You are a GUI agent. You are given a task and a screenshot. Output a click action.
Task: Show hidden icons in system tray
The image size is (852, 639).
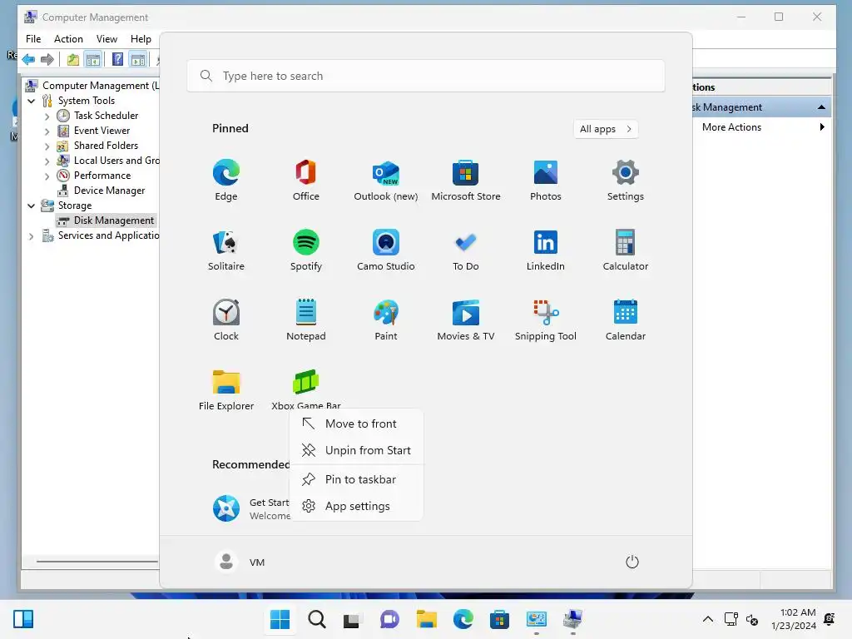[708, 619]
